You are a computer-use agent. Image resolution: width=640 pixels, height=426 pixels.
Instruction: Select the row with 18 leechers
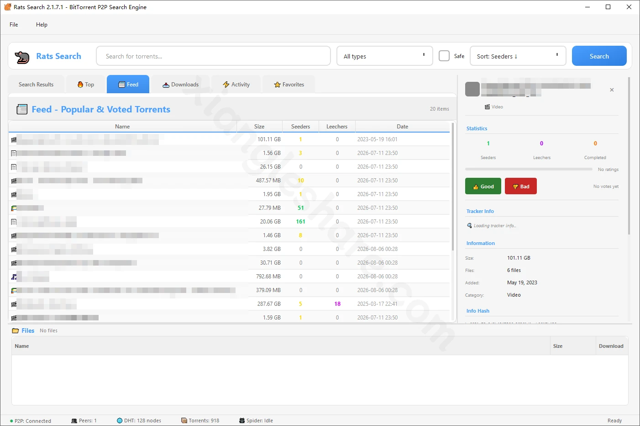(x=229, y=304)
